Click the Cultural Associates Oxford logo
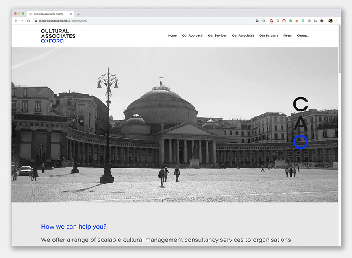The image size is (352, 258). coord(58,36)
